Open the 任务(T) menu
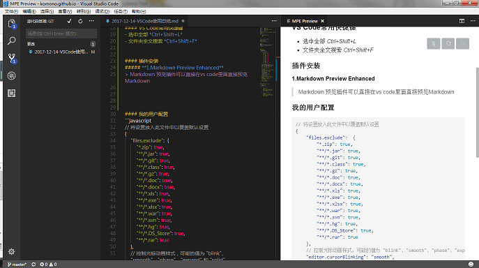This screenshot has height=268, width=479. pos(121,11)
